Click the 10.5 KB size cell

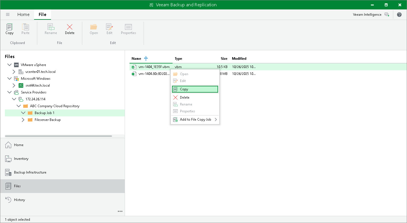pos(222,67)
